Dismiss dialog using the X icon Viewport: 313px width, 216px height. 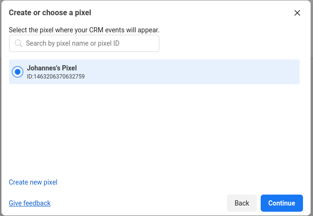pyautogui.click(x=297, y=13)
